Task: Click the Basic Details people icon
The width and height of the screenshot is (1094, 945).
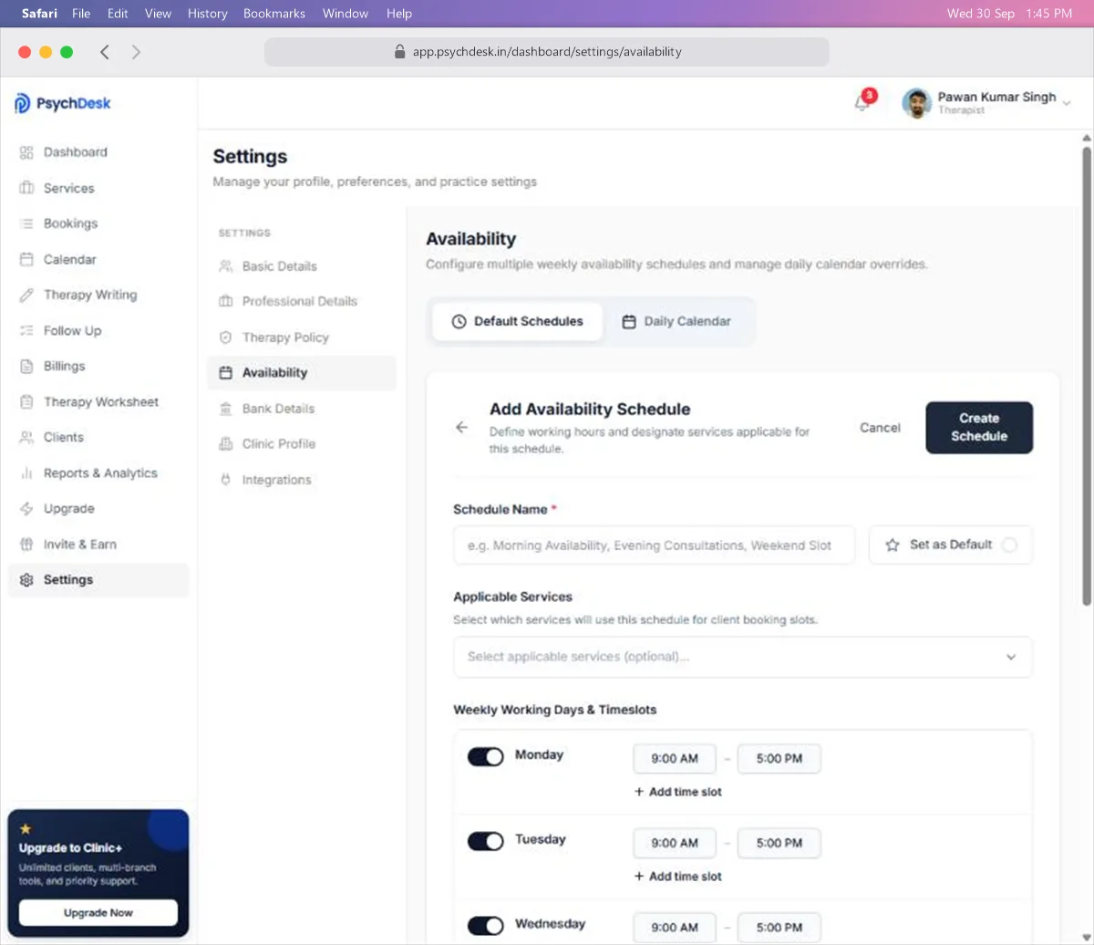Action: [x=226, y=266]
